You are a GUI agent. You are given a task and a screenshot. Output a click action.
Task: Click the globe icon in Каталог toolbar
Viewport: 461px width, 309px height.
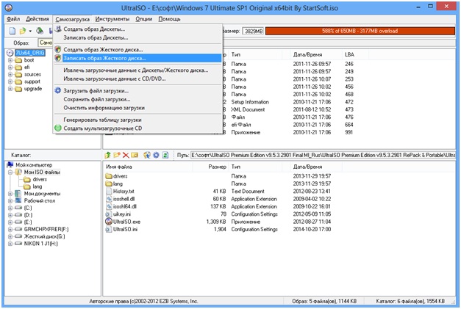tap(147, 155)
